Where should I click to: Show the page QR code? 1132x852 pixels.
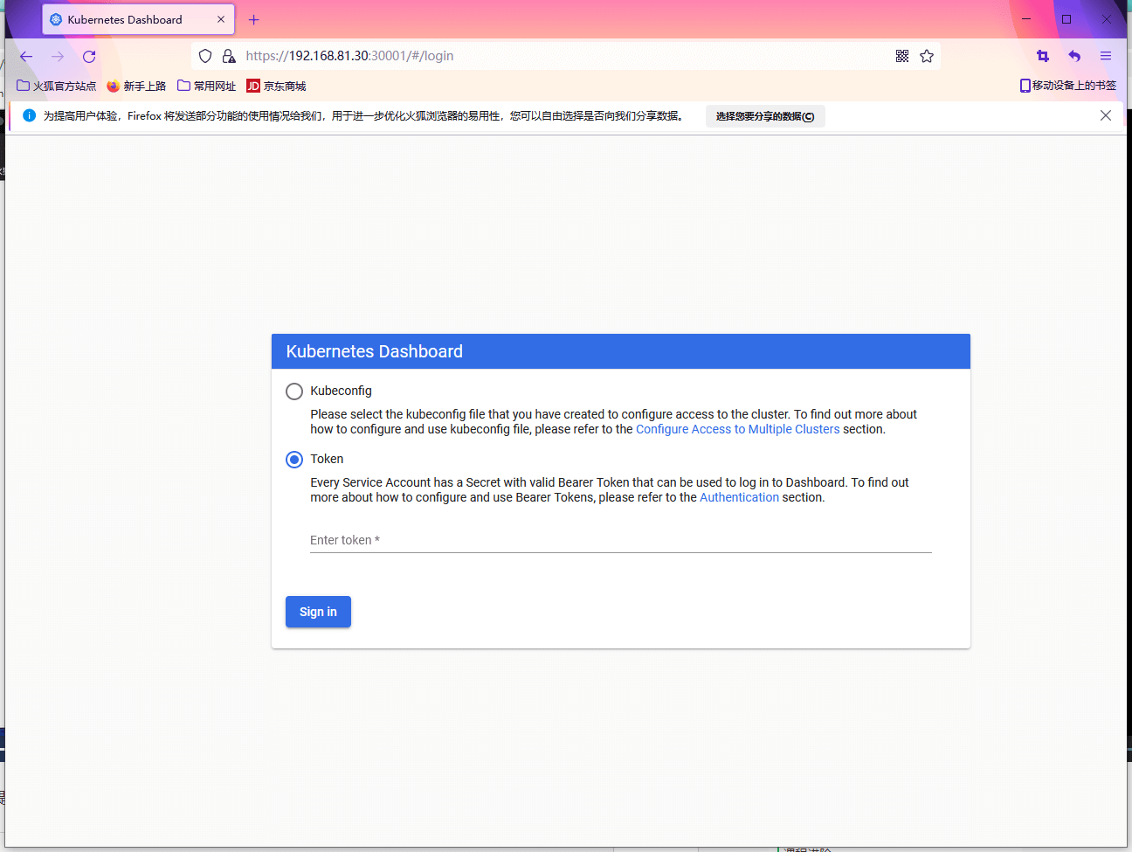(902, 56)
